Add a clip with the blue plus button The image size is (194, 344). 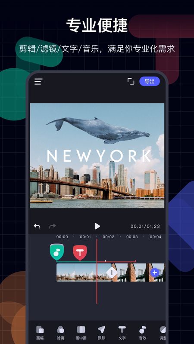point(155,273)
